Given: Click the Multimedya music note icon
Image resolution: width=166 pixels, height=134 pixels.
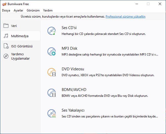Looking at the screenshot, I should tap(6, 36).
